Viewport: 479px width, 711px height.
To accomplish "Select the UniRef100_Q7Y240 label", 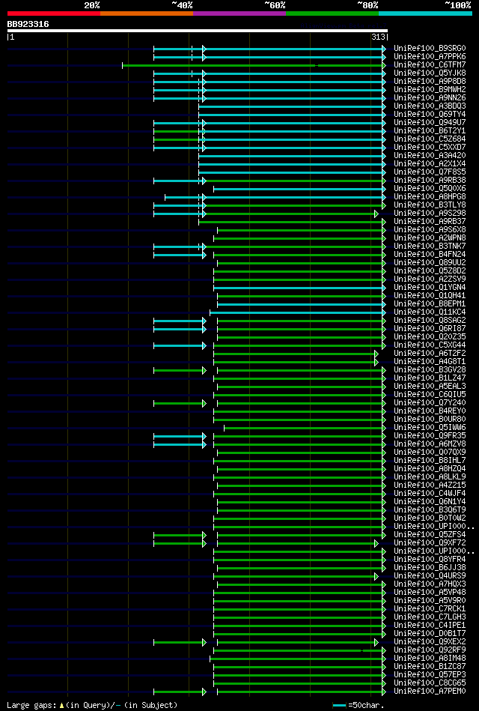I will tap(430, 403).
